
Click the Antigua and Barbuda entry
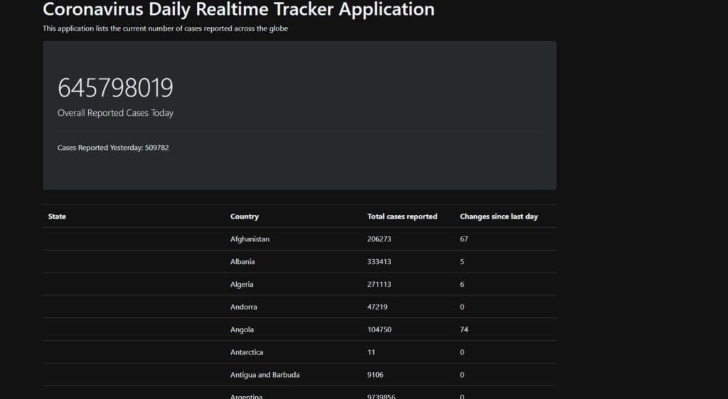[264, 375]
